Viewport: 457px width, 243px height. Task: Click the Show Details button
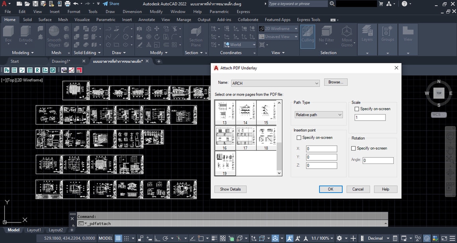click(230, 189)
